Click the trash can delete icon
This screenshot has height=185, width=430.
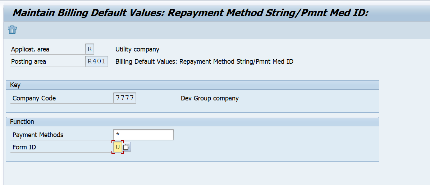(x=12, y=30)
